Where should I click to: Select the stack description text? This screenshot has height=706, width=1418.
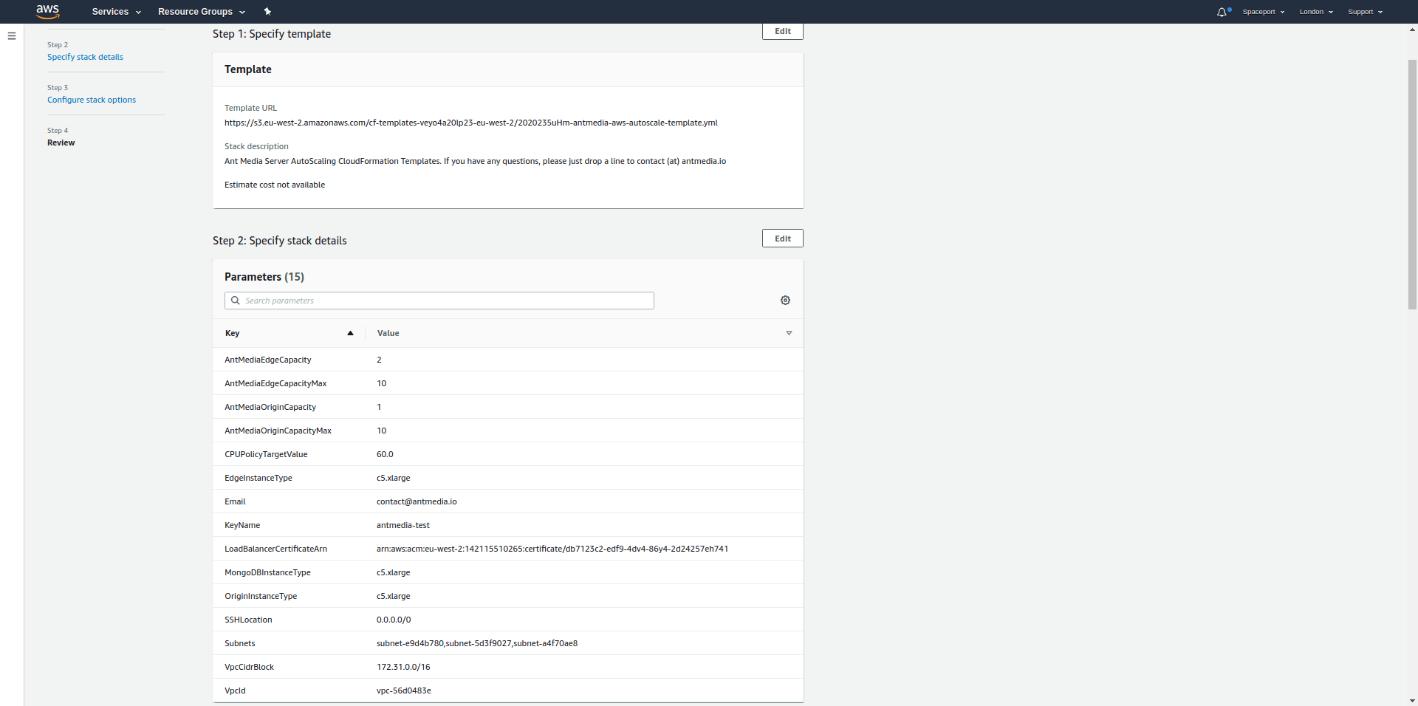coord(475,161)
